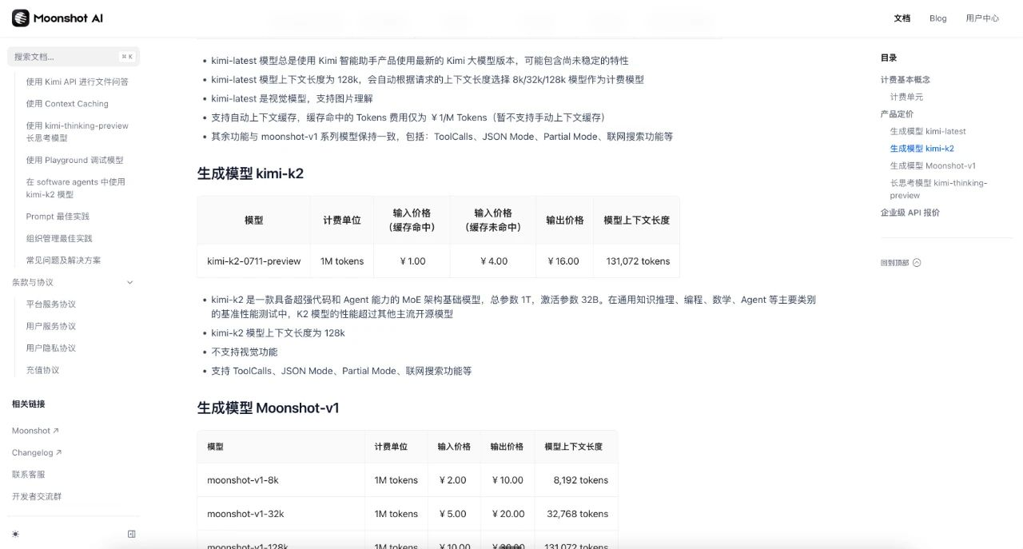This screenshot has width=1023, height=549.
Task: Open the Moonshot external link
Action: 35,431
